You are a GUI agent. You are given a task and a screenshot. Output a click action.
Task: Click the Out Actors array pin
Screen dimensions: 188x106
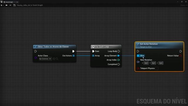pos(73,56)
